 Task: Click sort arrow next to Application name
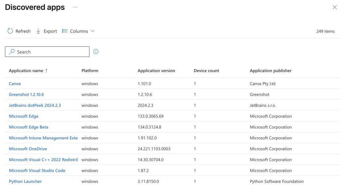click(x=46, y=71)
